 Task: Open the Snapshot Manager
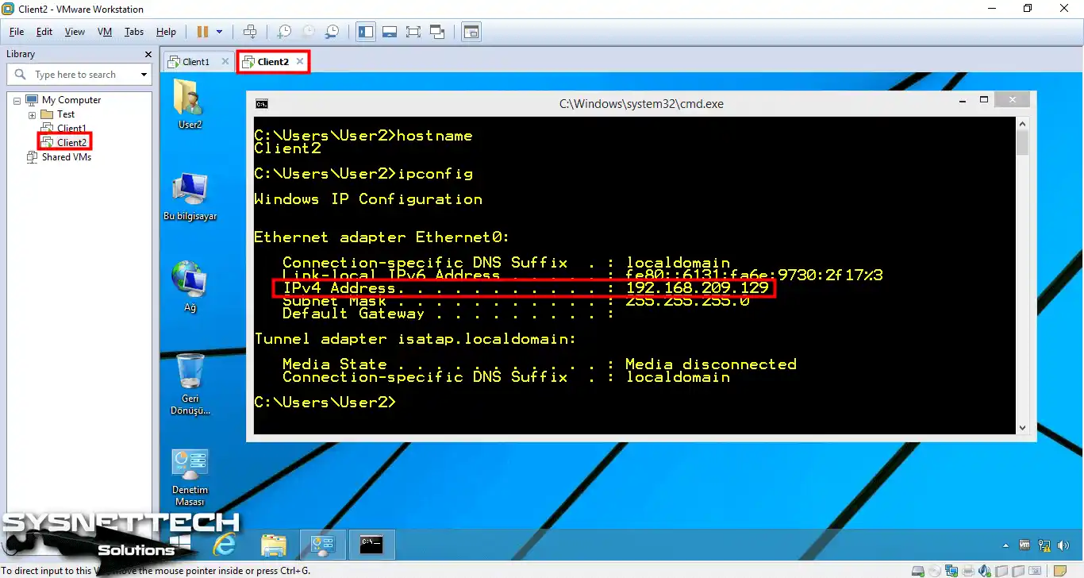pyautogui.click(x=332, y=32)
